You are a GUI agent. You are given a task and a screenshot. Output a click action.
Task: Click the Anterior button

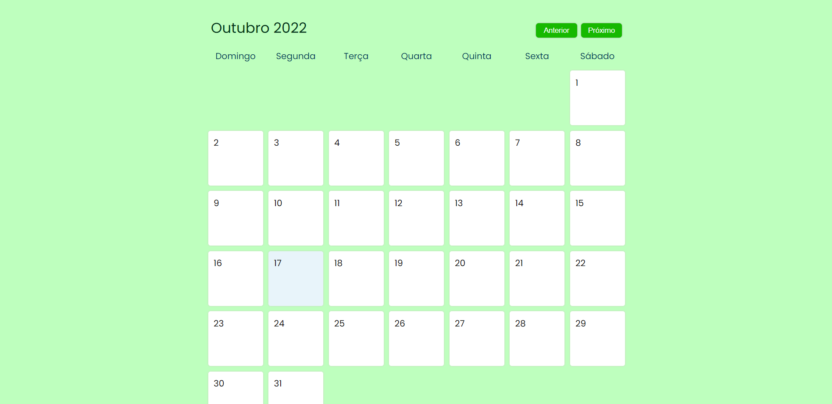click(x=556, y=30)
